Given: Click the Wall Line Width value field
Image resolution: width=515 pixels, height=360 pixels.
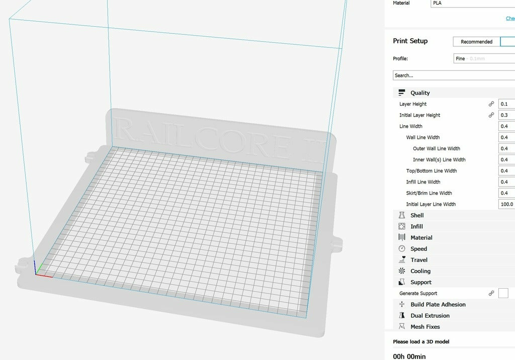Looking at the screenshot, I should [507, 137].
